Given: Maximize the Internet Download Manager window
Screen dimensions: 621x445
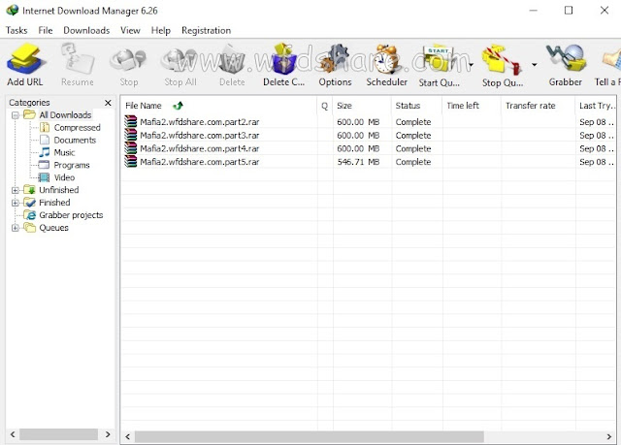Looking at the screenshot, I should [569, 11].
